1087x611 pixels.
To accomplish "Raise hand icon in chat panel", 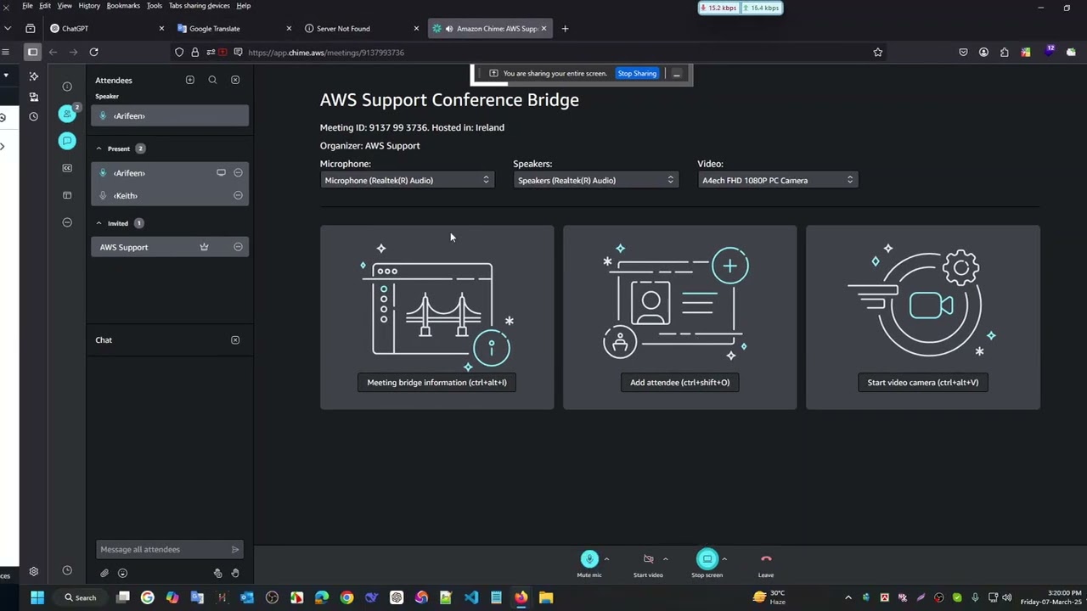I will [235, 573].
